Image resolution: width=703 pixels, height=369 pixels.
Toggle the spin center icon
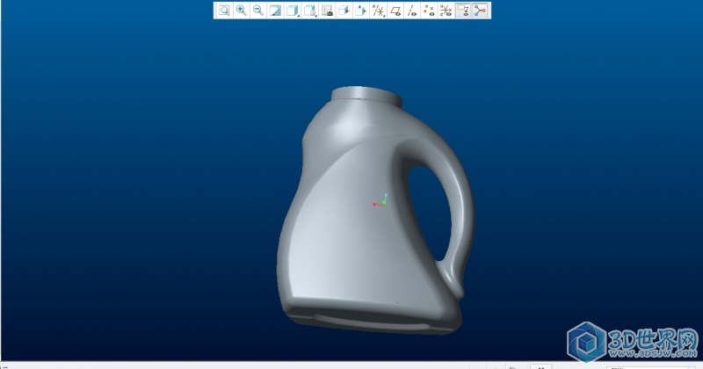tap(480, 11)
